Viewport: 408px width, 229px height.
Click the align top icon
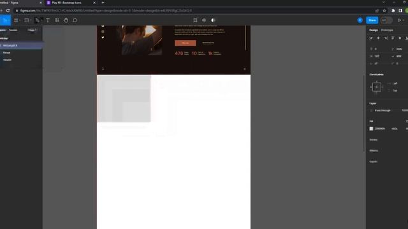point(393,38)
